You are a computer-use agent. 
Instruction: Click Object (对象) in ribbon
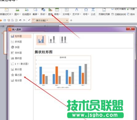click(x=131, y=9)
